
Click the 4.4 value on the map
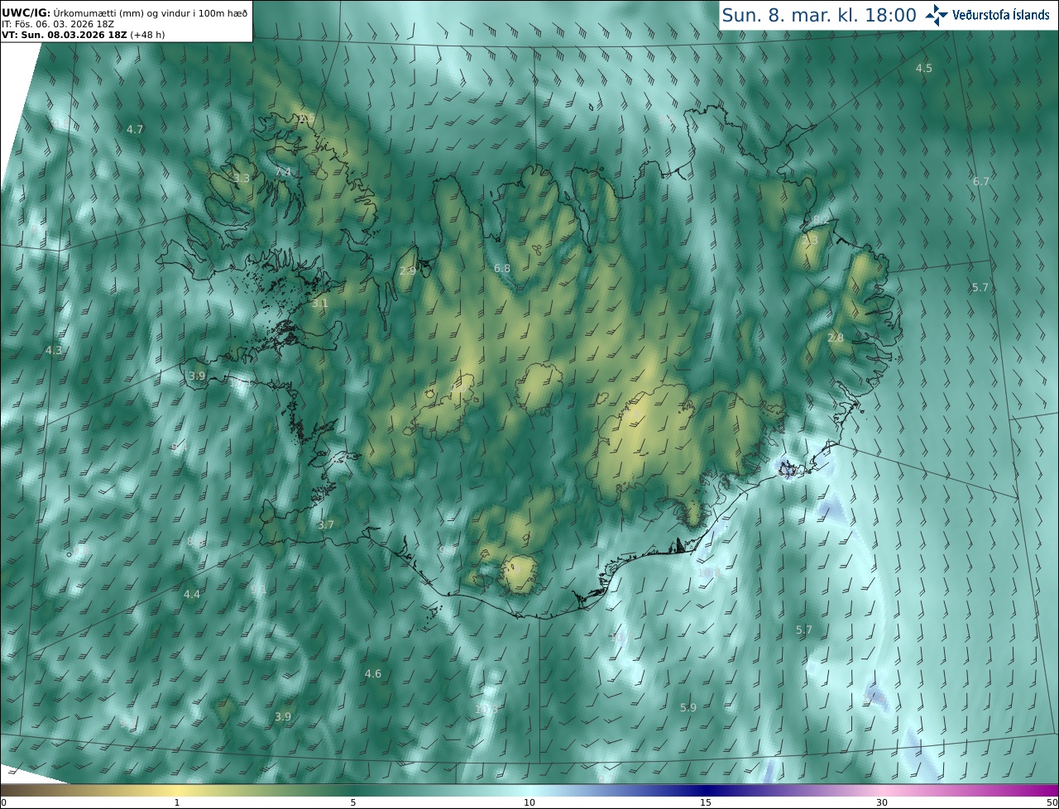(192, 594)
